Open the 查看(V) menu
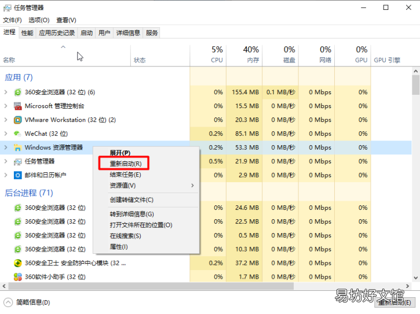 coord(66,20)
